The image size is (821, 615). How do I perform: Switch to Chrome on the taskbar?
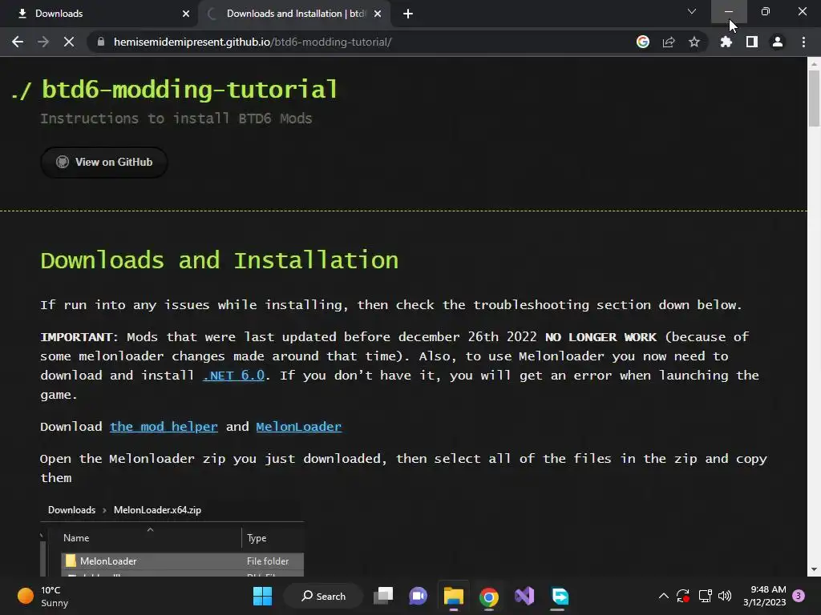[488, 596]
